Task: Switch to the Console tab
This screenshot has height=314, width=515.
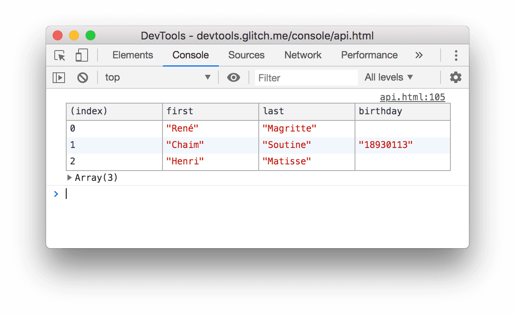Action: click(x=190, y=55)
